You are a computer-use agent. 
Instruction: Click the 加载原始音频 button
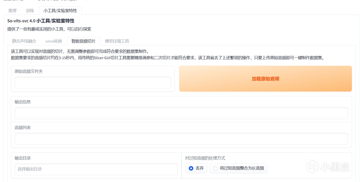(x=266, y=79)
